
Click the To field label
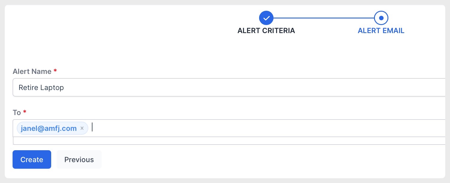pos(17,113)
